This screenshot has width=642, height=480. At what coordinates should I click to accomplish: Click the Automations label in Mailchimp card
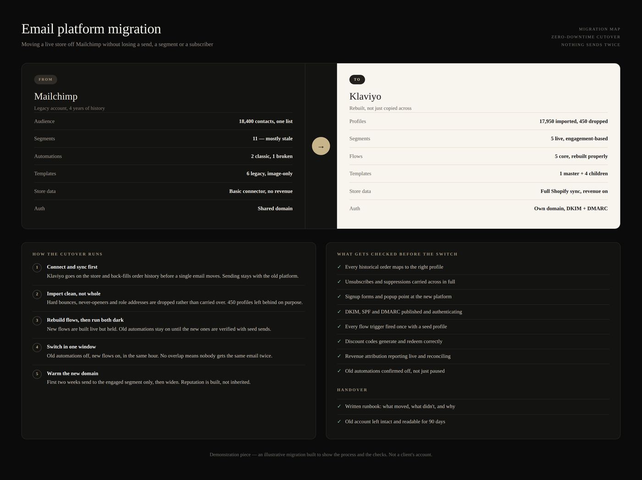(x=48, y=156)
